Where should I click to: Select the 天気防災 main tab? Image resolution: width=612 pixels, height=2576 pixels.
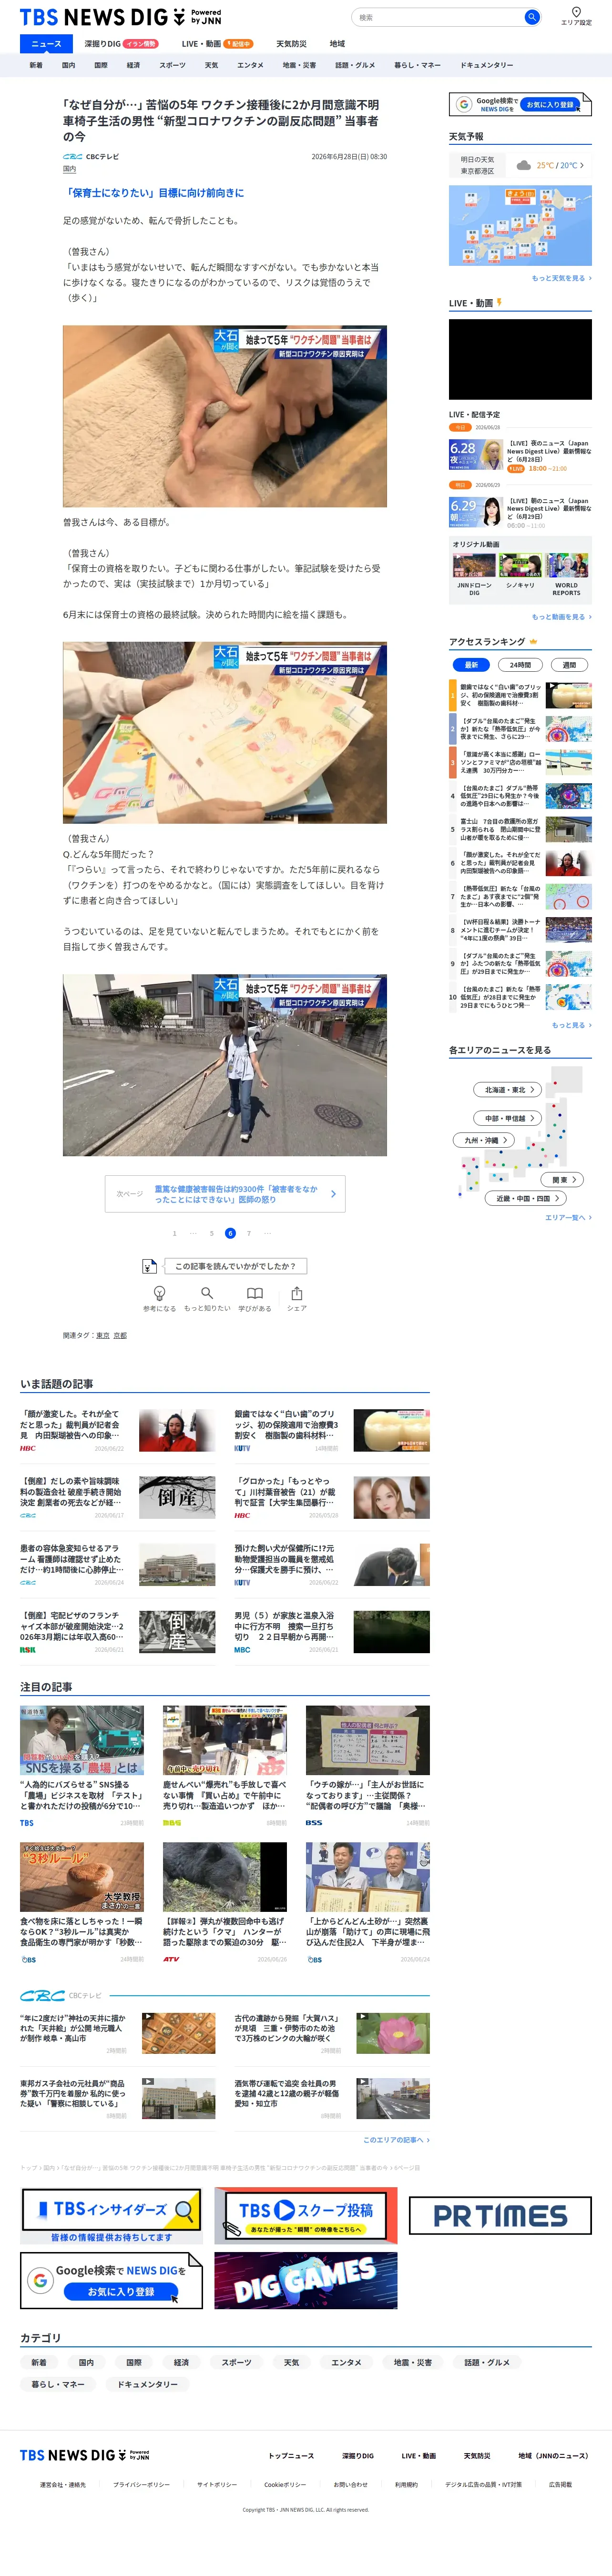click(291, 44)
